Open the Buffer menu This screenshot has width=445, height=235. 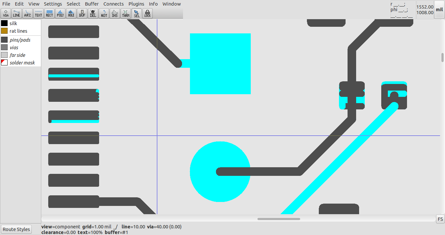[92, 4]
